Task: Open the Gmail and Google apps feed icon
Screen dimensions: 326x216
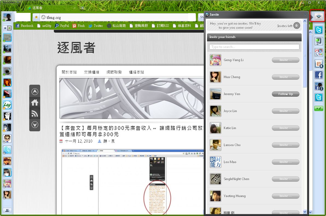Action: tap(319, 52)
